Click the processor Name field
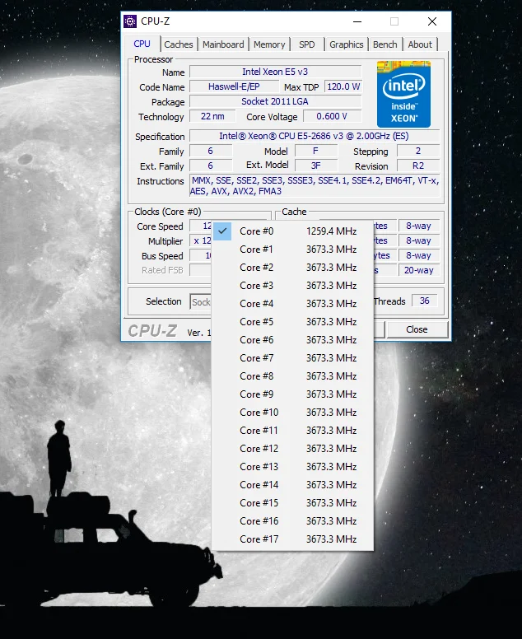The image size is (522, 639). 275,72
